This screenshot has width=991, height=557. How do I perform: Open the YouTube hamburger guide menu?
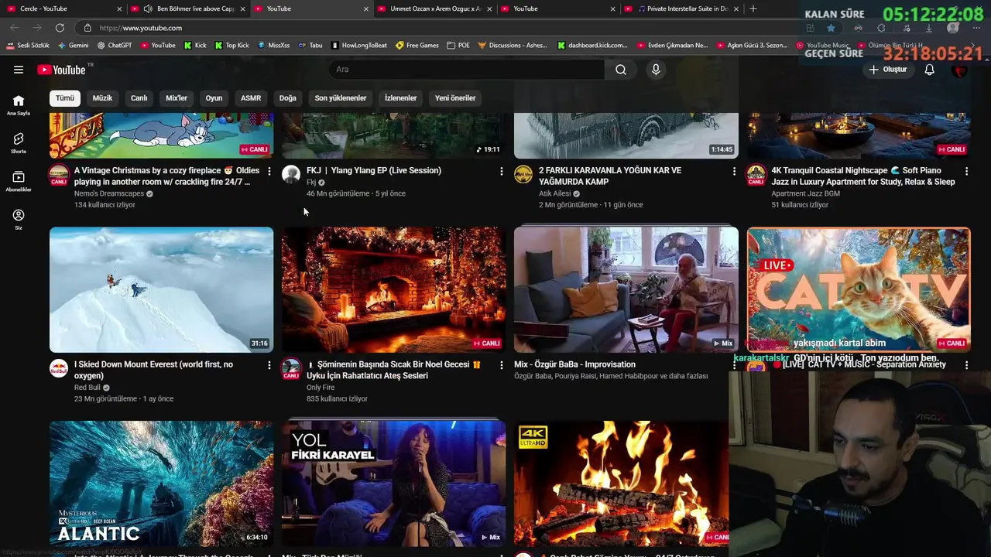19,70
